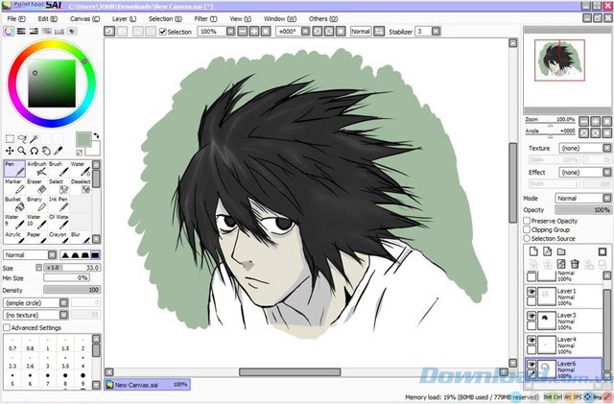Choose the Eraser tool
Image resolution: width=614 pixels, height=404 pixels.
point(35,186)
